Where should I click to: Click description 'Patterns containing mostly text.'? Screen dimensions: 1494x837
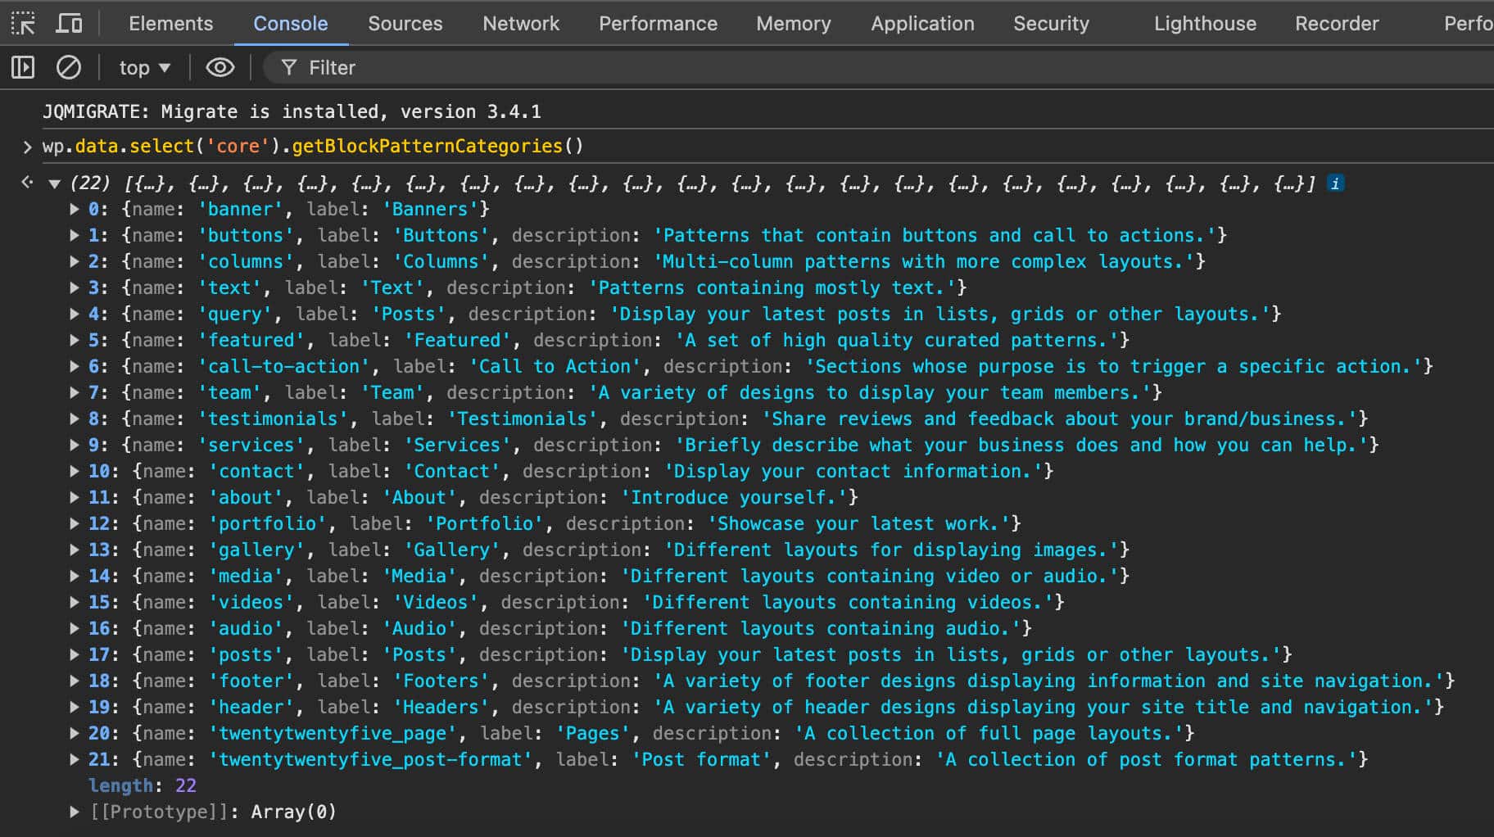pos(772,287)
